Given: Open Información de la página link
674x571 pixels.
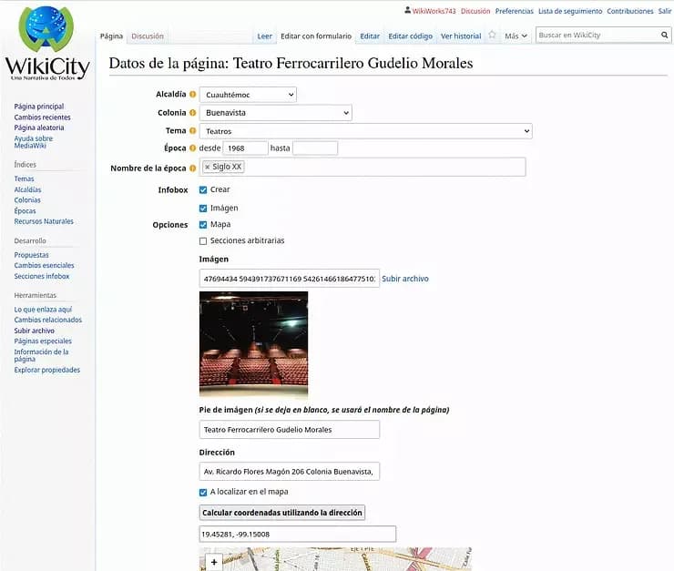Looking at the screenshot, I should point(41,355).
